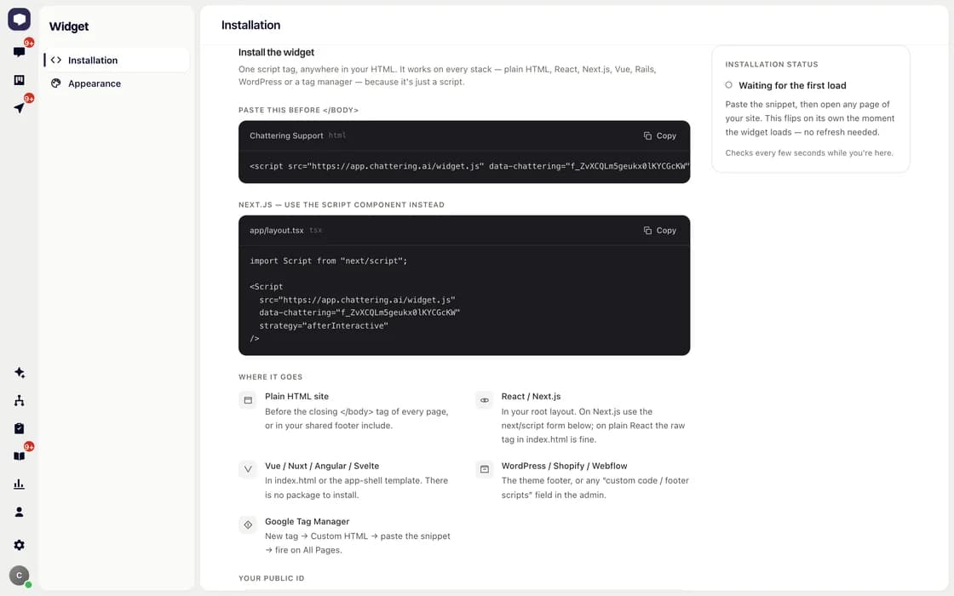Click the Vue / Nuxt icon

[248, 469]
